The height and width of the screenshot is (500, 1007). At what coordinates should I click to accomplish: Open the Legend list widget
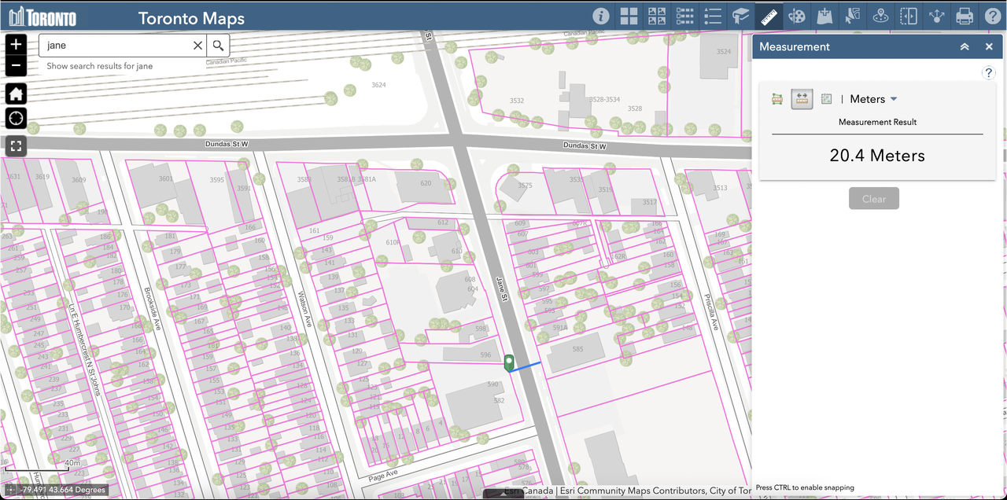(713, 17)
